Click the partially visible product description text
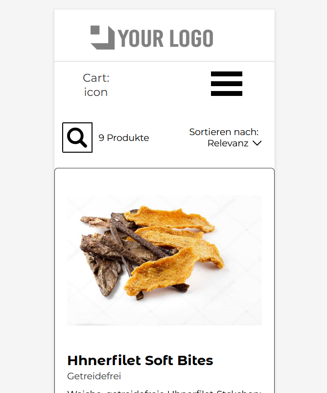Viewport: 327px width, 393px height. click(x=164, y=391)
